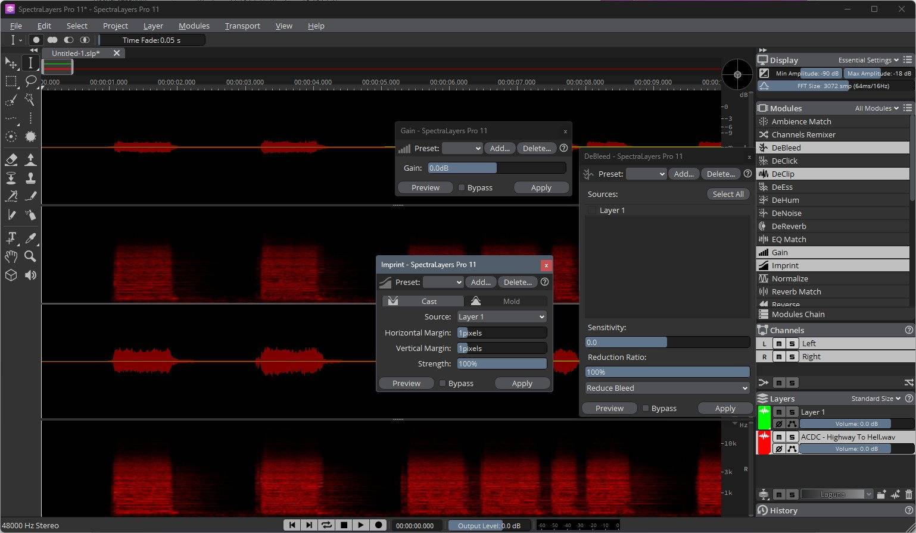Enable Bypass in the Imprint dialog
916x533 pixels.
443,384
